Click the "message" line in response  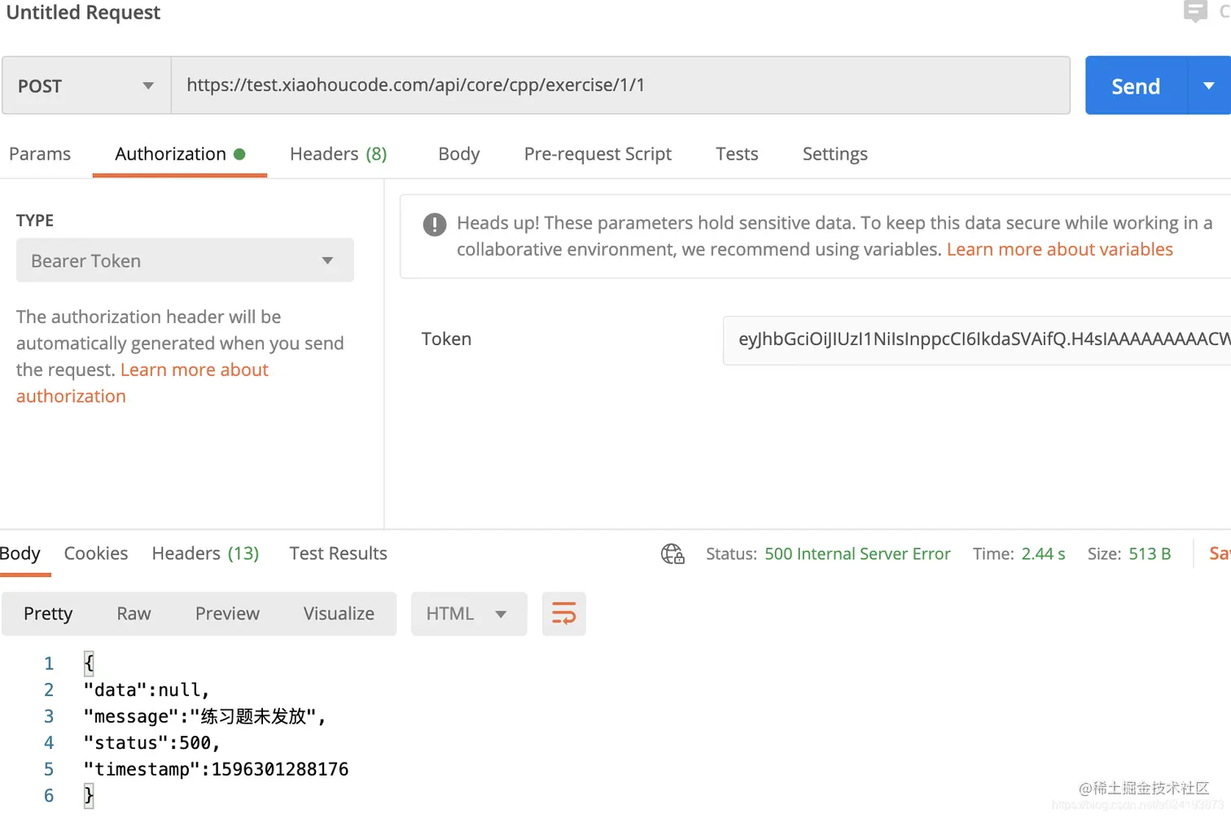(x=204, y=716)
